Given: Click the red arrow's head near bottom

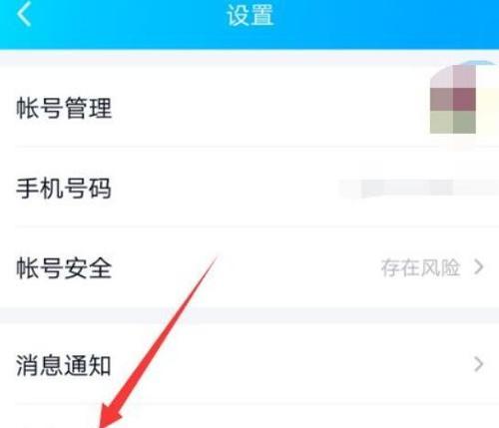Looking at the screenshot, I should tap(108, 416).
